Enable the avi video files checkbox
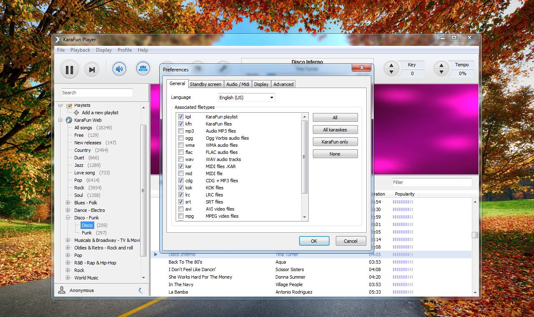Image resolution: width=534 pixels, height=317 pixels. click(181, 209)
